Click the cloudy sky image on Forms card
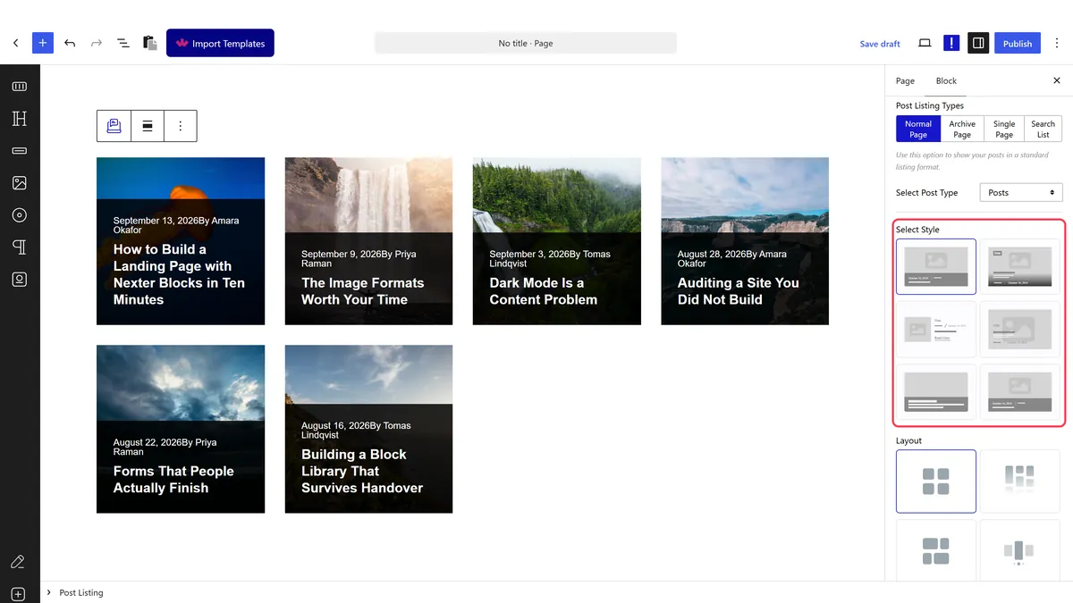Screen dimensions: 1073x603 (x=181, y=381)
